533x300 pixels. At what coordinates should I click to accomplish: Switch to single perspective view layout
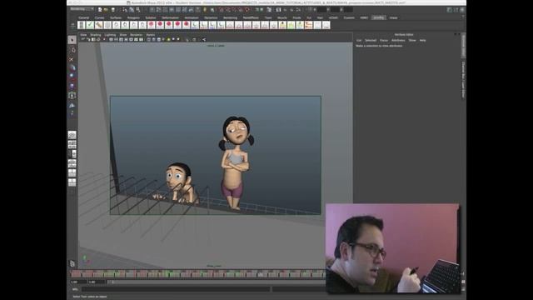[72, 135]
